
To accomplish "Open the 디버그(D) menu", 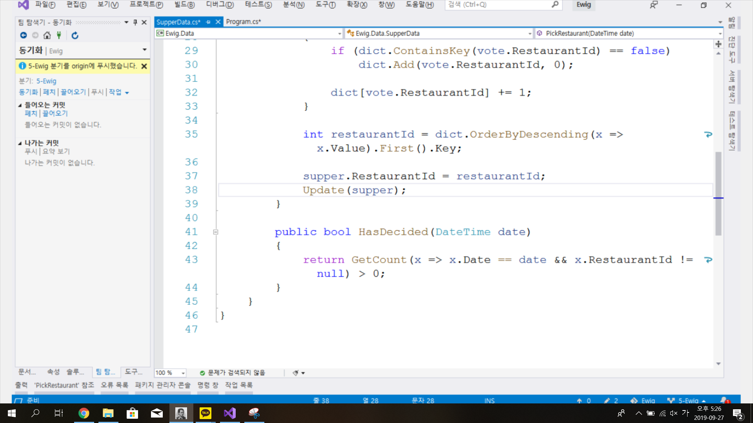I will point(220,5).
